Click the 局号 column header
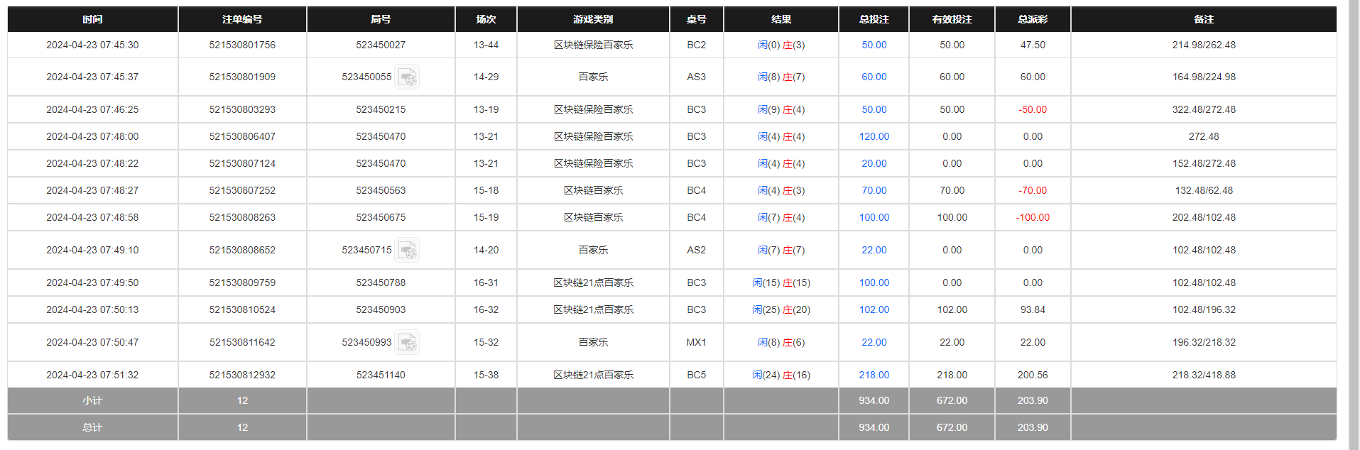Viewport: 1360px width, 450px height. tap(381, 19)
